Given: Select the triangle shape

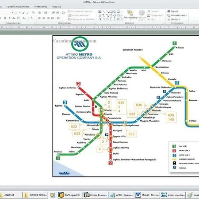Looking at the screenshot, I should 100,15.
